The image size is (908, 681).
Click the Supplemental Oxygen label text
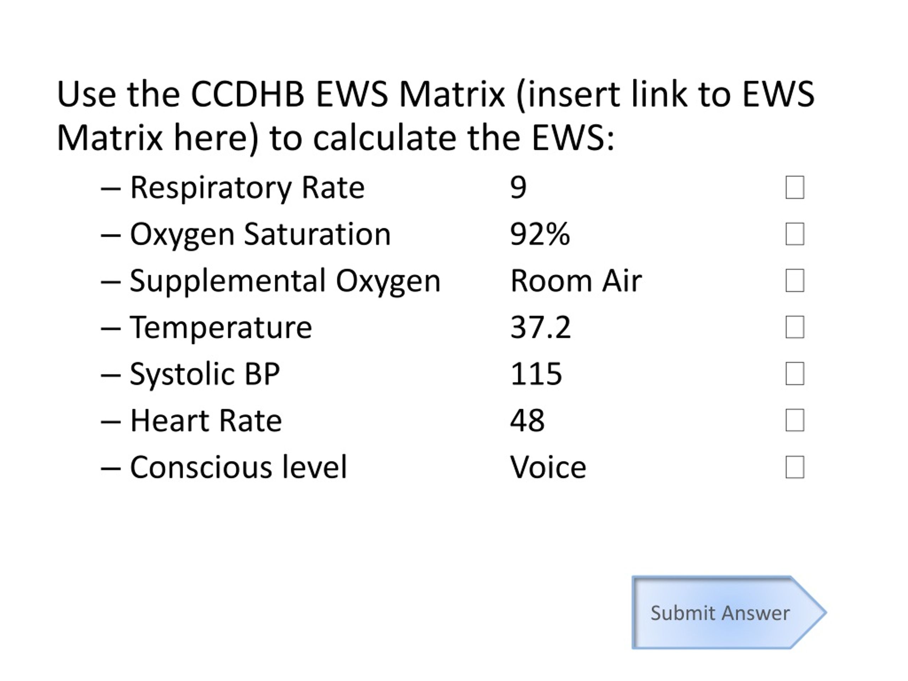point(285,282)
